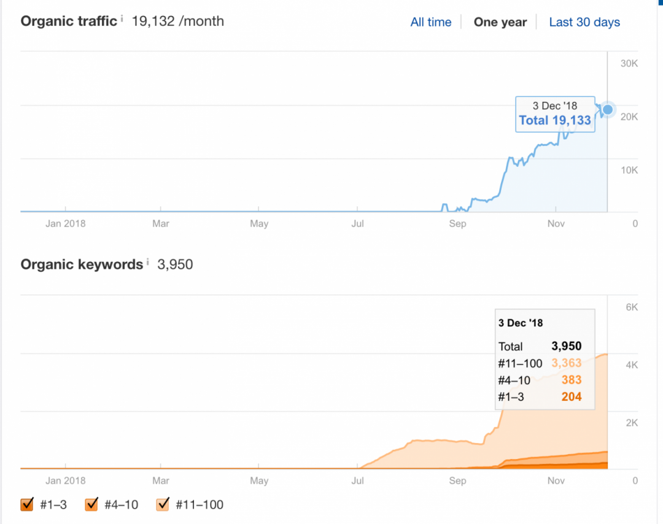The height and width of the screenshot is (524, 663).
Task: Click the Total 3,950 row in keywords tooltip
Action: point(540,346)
